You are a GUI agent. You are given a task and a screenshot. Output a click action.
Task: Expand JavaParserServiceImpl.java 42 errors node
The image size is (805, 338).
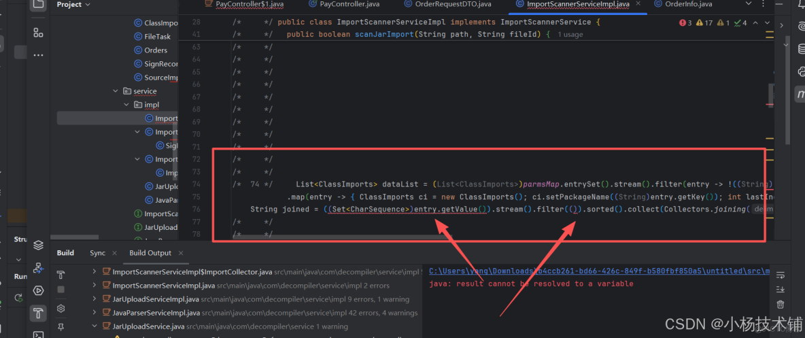point(95,312)
